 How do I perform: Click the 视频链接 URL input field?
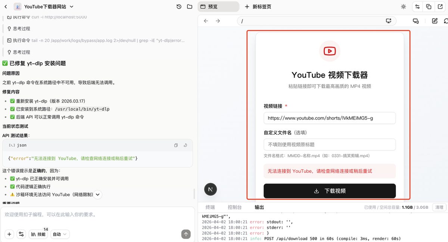point(330,118)
